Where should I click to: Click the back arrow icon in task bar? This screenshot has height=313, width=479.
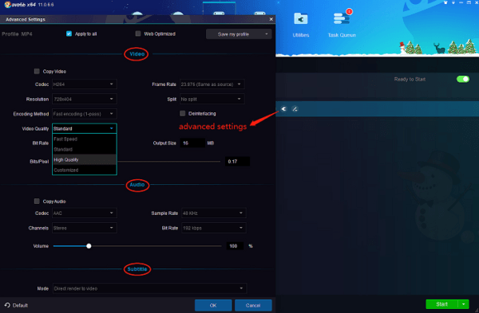283,109
